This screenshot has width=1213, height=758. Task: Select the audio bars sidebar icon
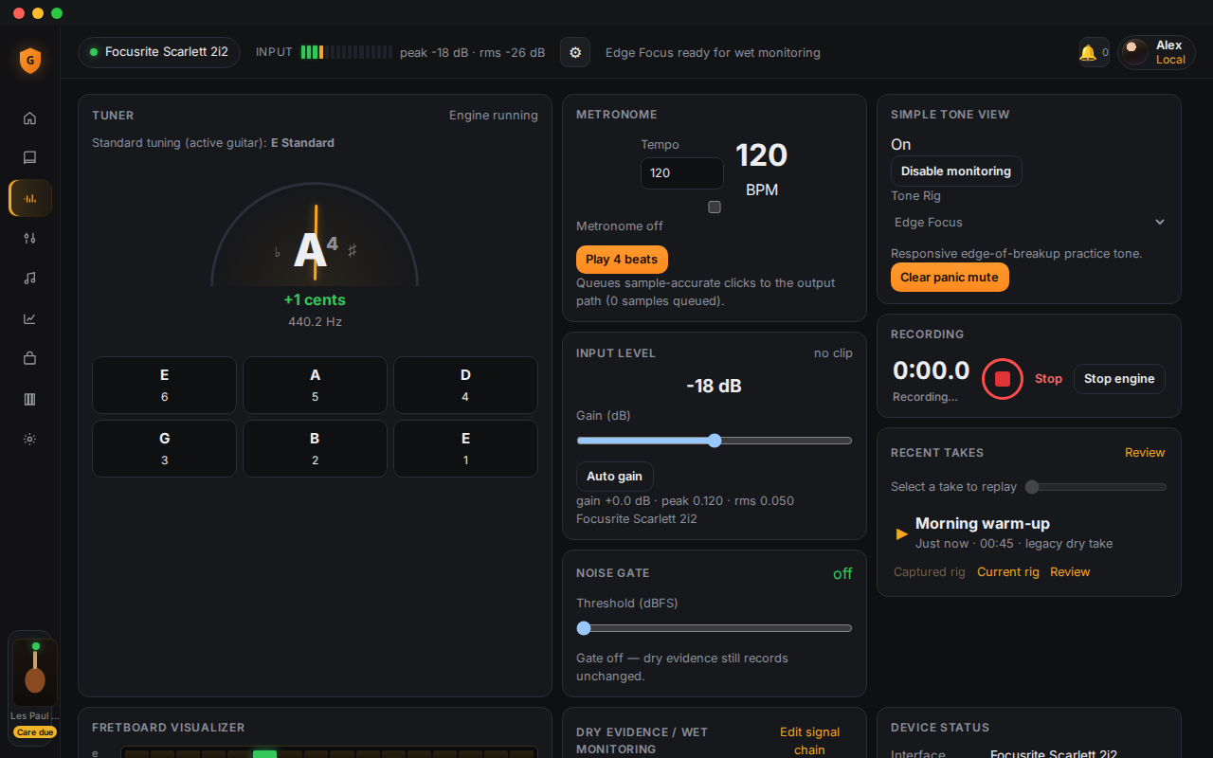[29, 198]
